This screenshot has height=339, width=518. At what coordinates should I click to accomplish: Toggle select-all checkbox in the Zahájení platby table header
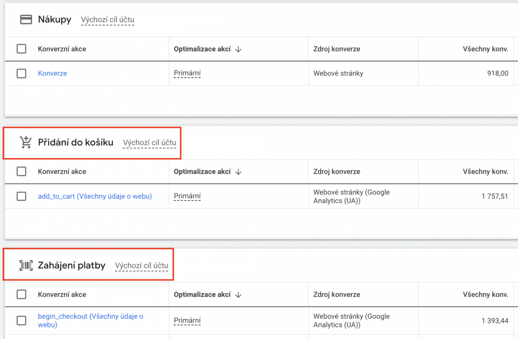click(22, 295)
